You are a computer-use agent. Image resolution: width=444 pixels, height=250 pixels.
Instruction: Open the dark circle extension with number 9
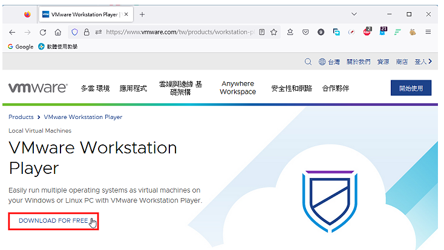[321, 32]
